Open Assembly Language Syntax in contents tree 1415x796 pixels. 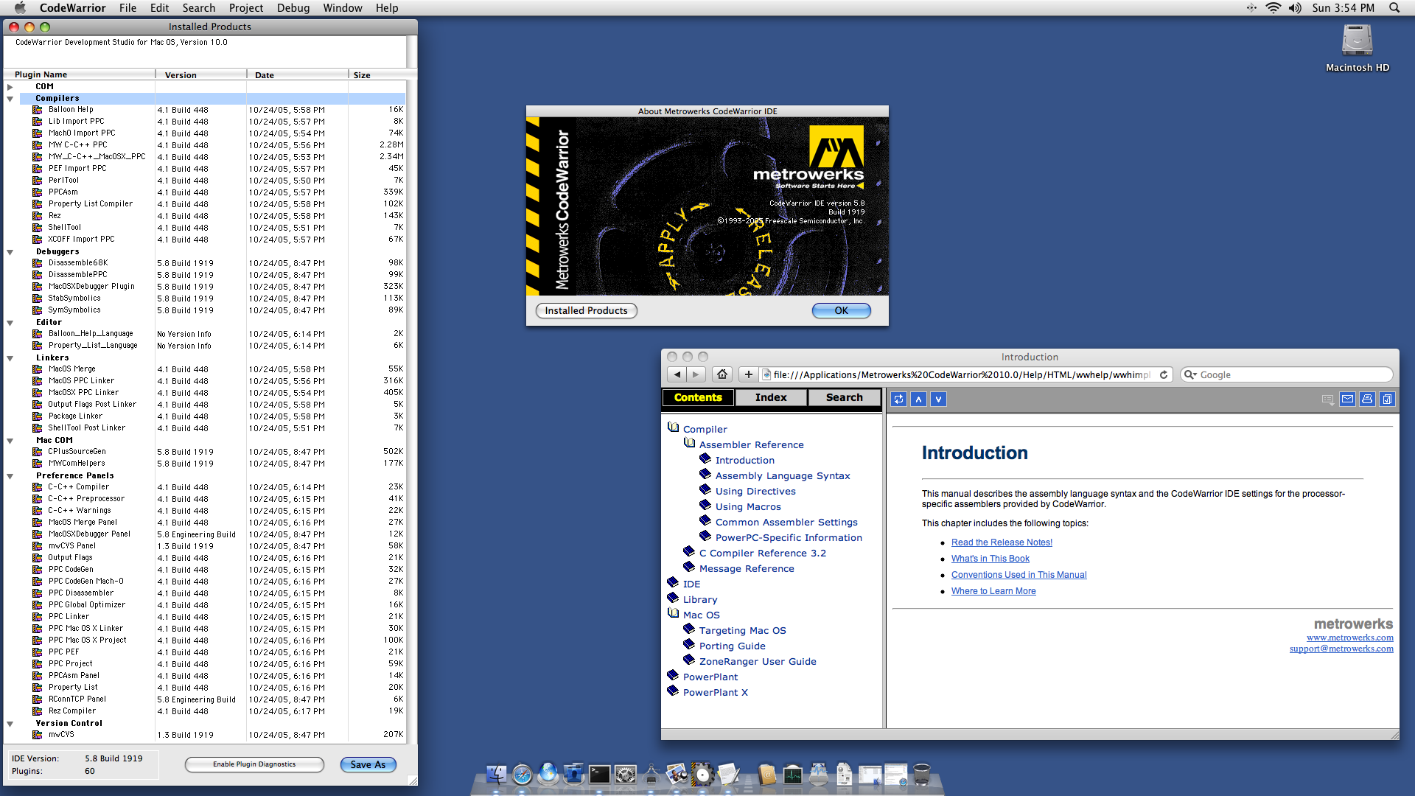point(783,475)
